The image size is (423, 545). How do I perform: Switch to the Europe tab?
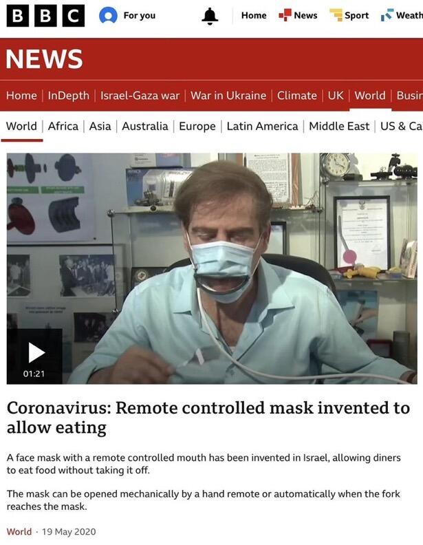(197, 126)
